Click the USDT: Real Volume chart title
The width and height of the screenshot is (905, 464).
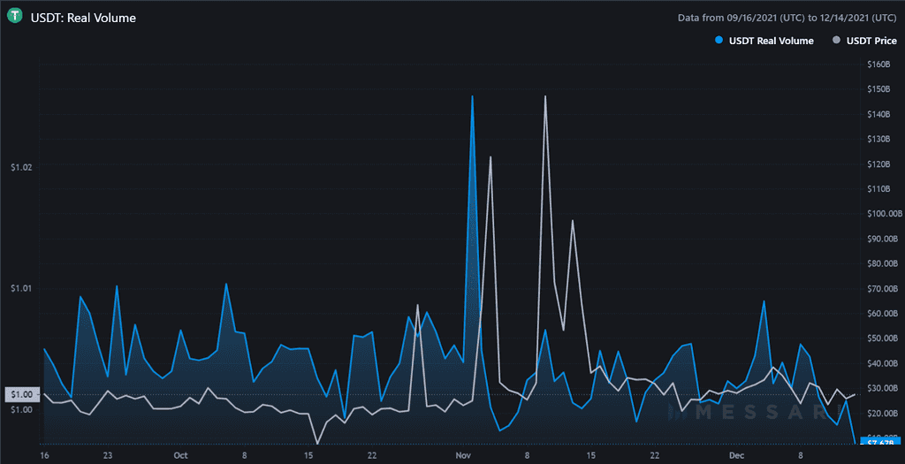point(83,18)
